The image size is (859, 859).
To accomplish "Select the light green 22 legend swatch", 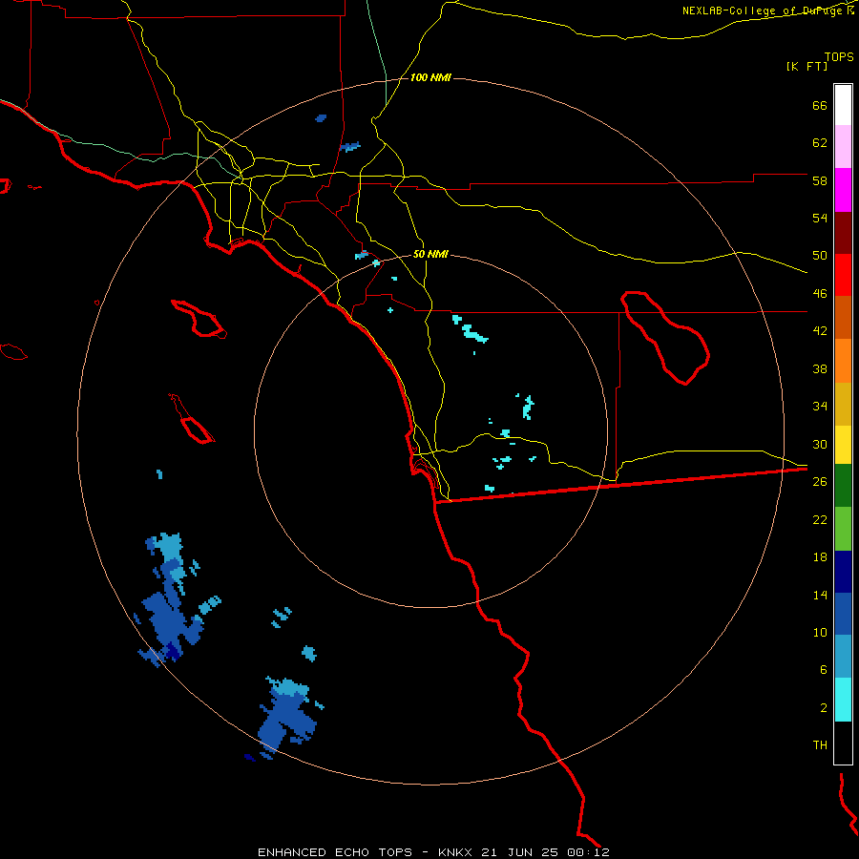I will [843, 529].
